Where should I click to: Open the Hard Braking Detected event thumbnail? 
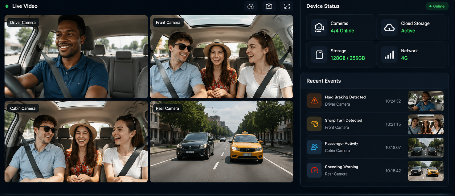[x=425, y=101]
